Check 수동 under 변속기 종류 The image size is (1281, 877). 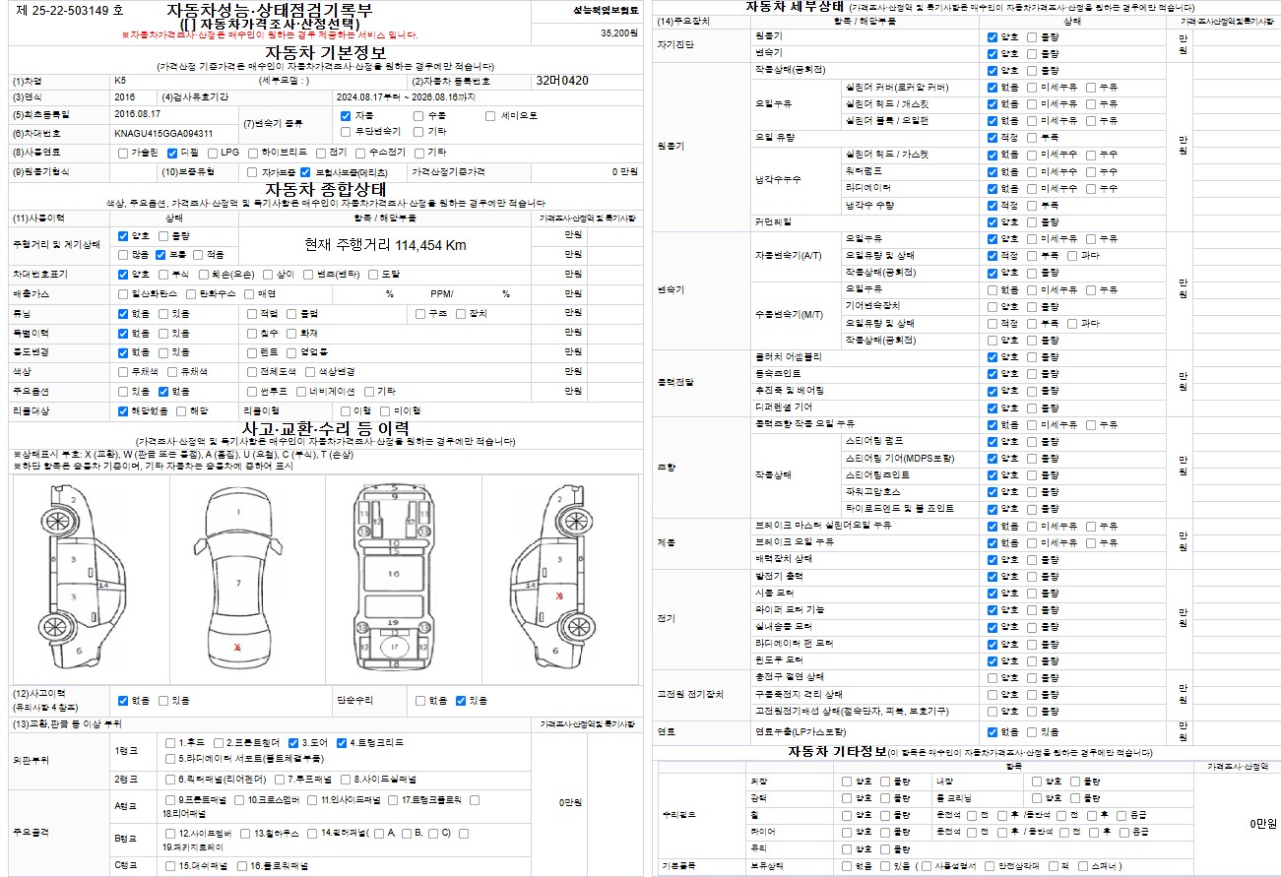click(x=419, y=116)
